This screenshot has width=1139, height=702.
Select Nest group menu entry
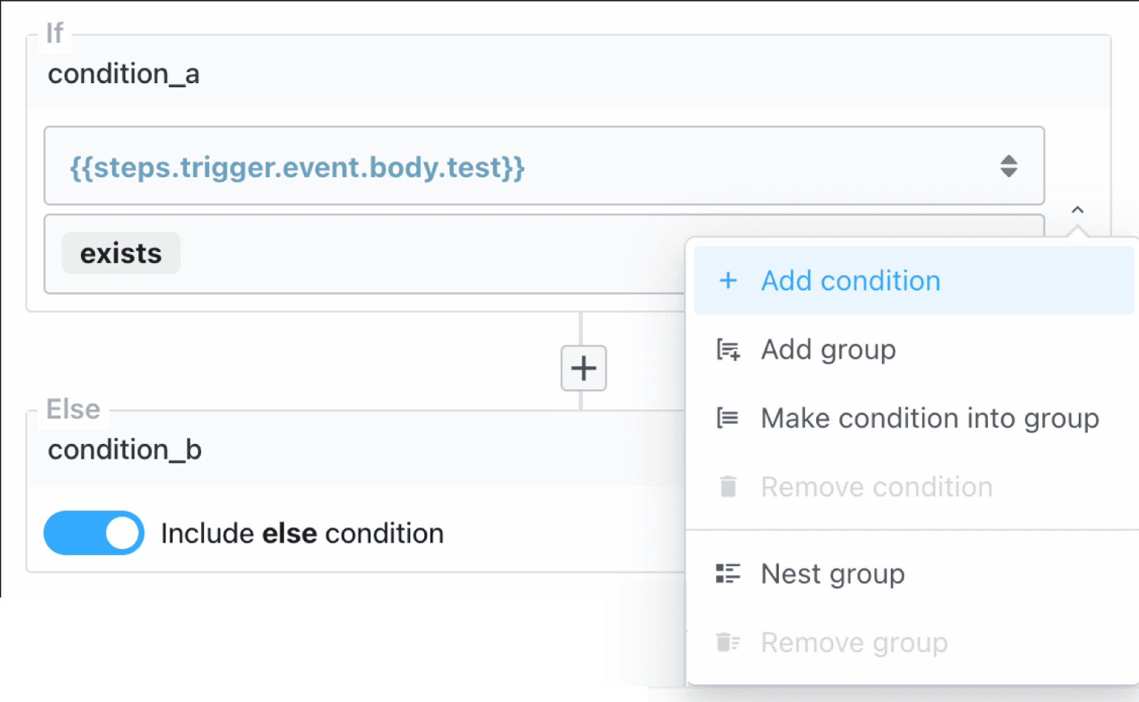[913, 573]
